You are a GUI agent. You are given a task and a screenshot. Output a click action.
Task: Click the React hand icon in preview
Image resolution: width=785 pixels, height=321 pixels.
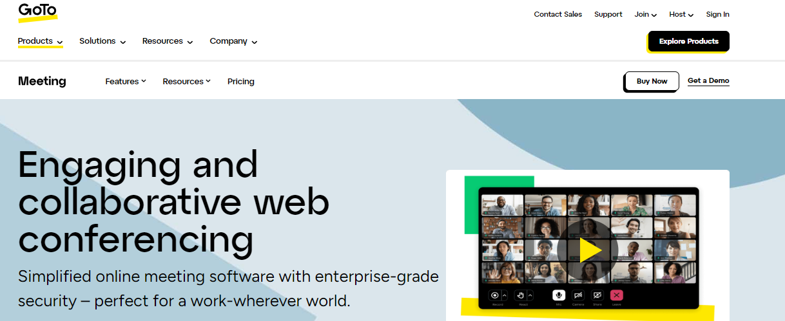click(520, 295)
